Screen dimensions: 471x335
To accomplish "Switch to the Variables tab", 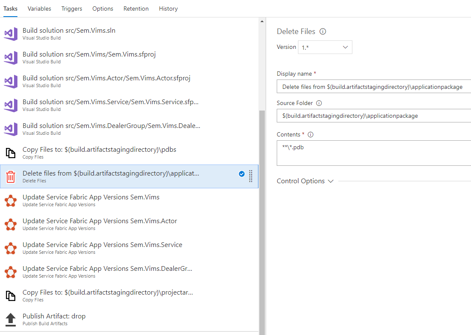I will coord(39,9).
